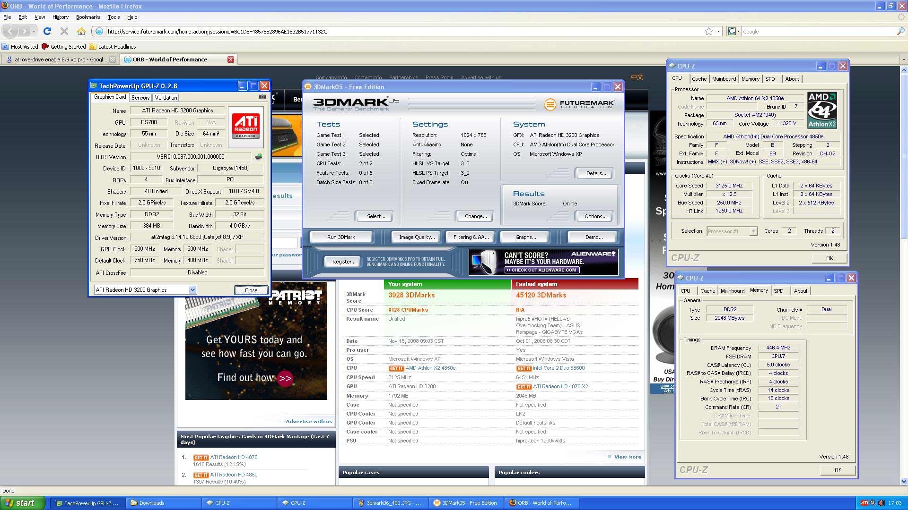Click AMD Athlon 64 X2 logo in CPU-Z
The height and width of the screenshot is (510, 908).
tap(822, 110)
